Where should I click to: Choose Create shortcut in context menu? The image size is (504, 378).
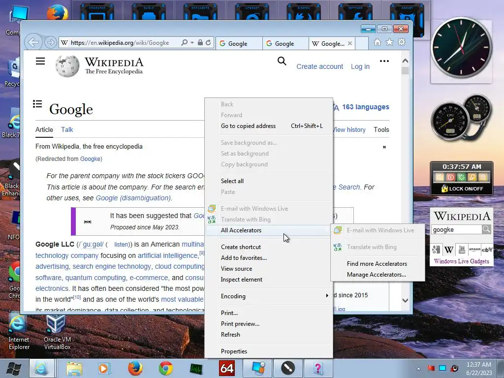tap(269, 247)
